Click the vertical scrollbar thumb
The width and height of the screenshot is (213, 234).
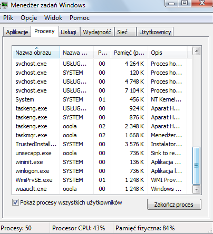196,166
